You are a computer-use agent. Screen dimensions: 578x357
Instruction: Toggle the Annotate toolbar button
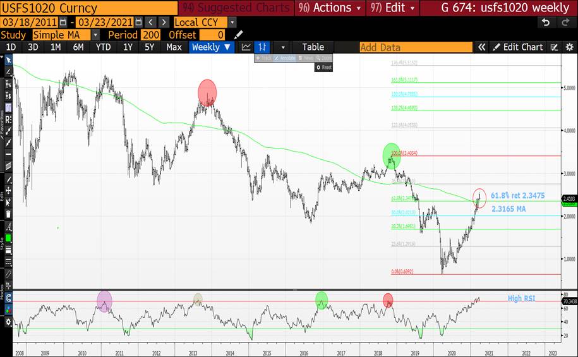285,58
